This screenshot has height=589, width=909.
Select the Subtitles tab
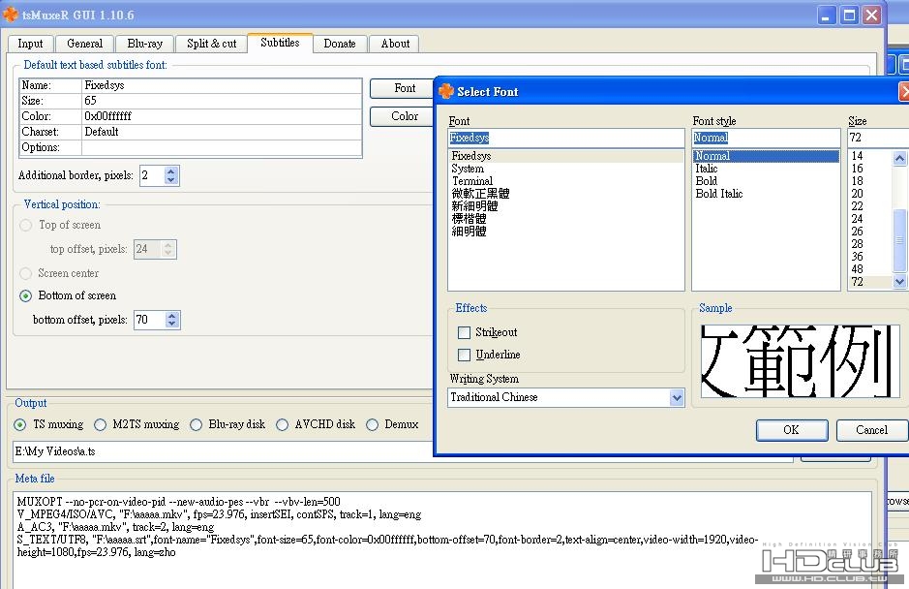tap(280, 43)
